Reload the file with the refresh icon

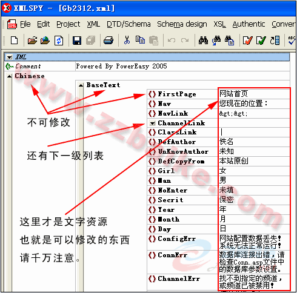click(x=59, y=41)
